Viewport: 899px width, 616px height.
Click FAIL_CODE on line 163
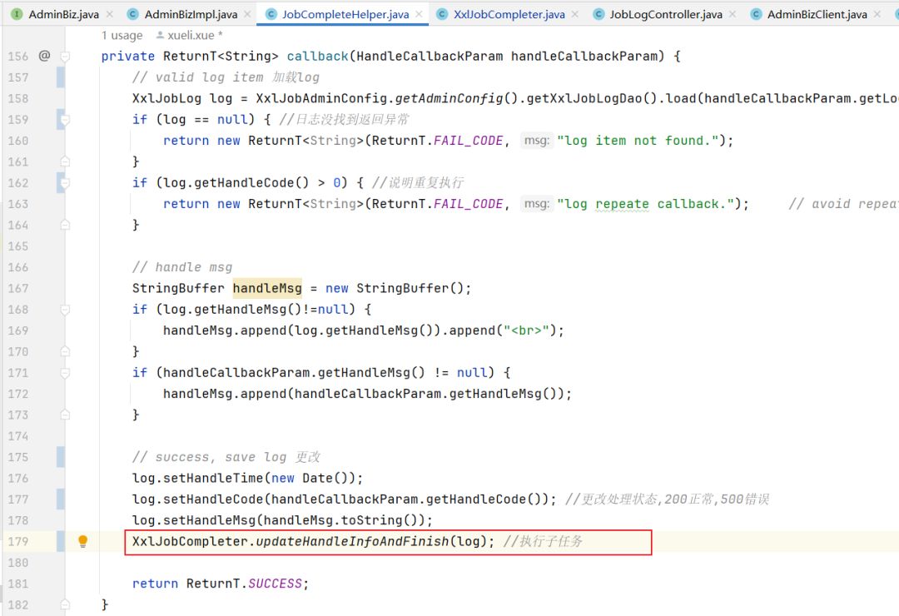(468, 204)
